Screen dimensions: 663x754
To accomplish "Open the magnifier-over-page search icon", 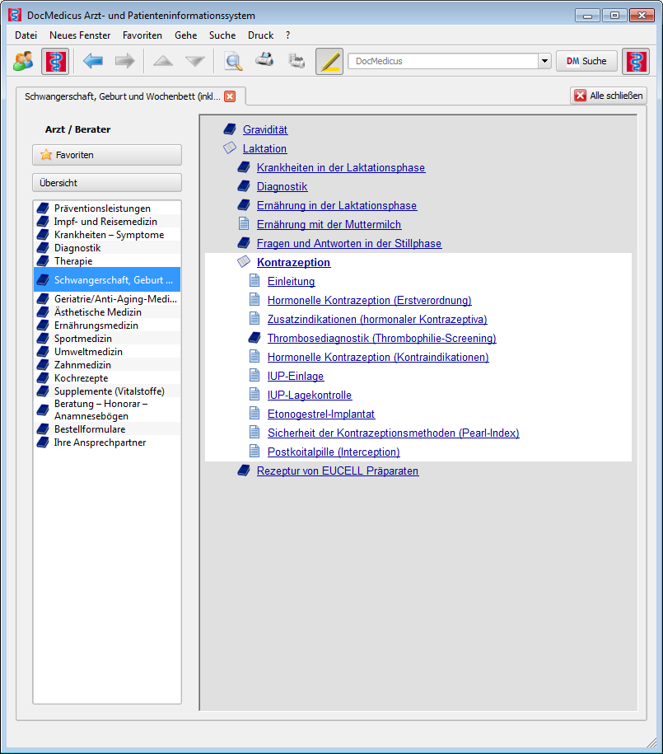I will (233, 61).
